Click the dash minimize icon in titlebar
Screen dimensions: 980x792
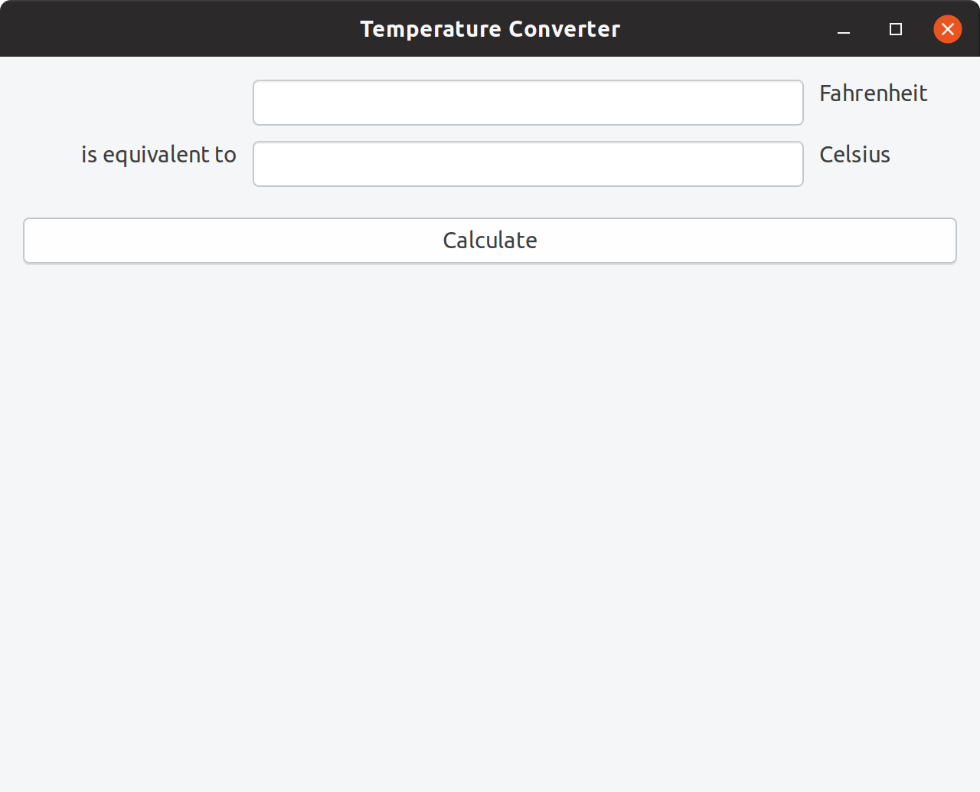[844, 30]
